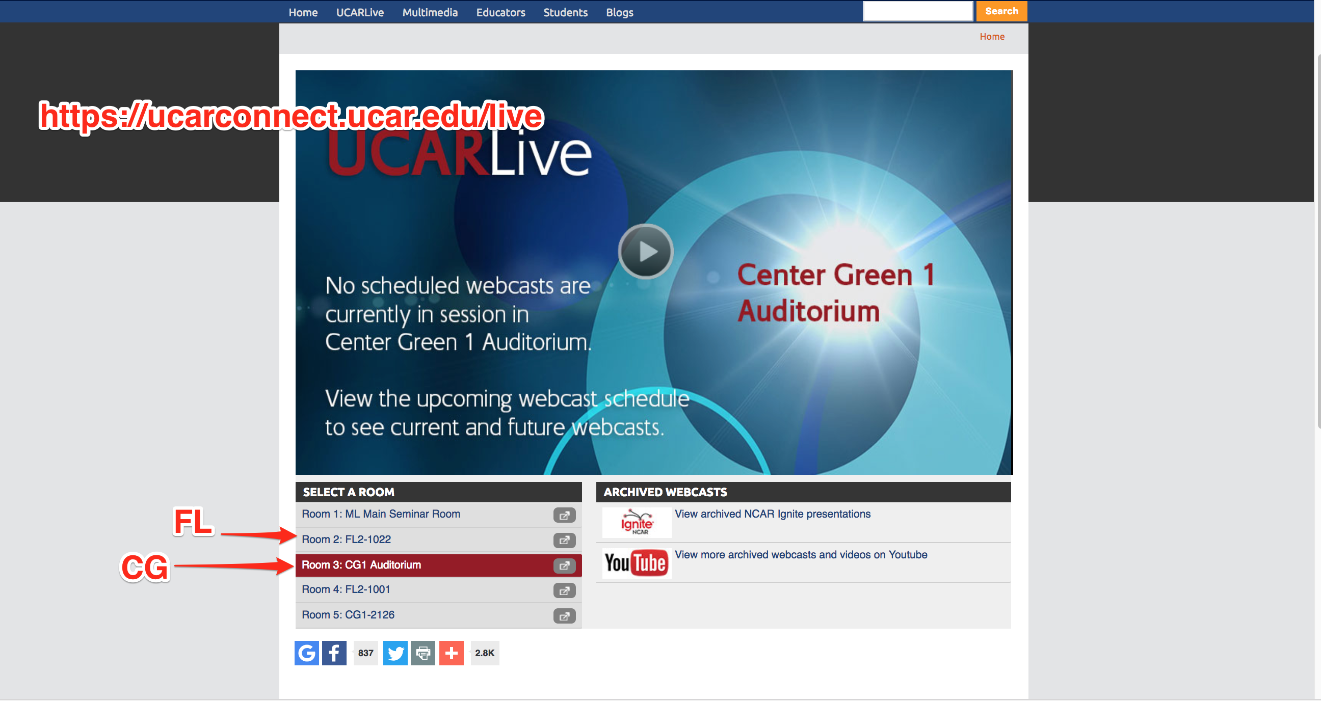
Task: Open popout icon for Room 2 FL2-1022
Action: [x=564, y=540]
